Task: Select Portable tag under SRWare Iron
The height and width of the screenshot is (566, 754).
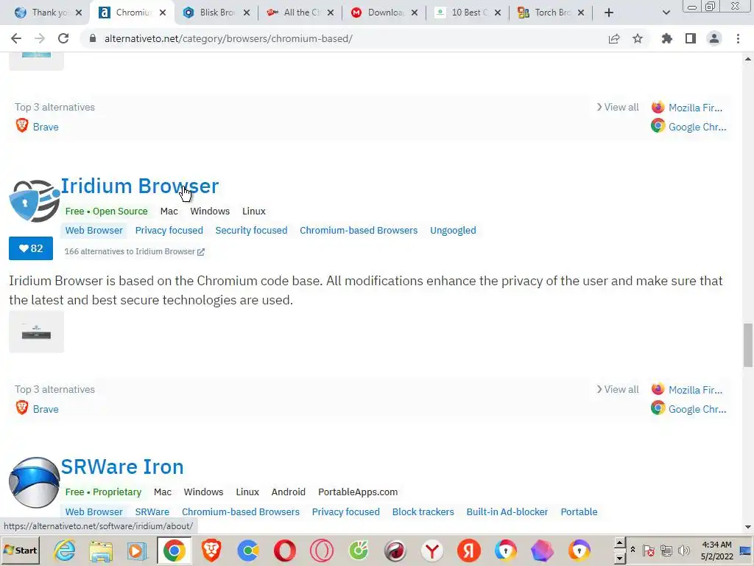Action: 579,511
